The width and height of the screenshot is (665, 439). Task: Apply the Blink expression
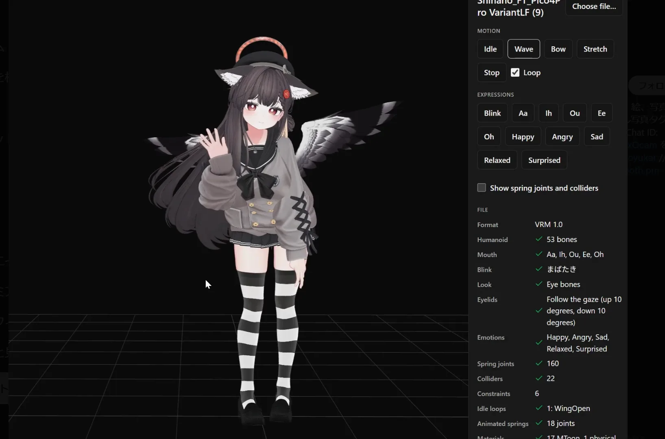(492, 113)
